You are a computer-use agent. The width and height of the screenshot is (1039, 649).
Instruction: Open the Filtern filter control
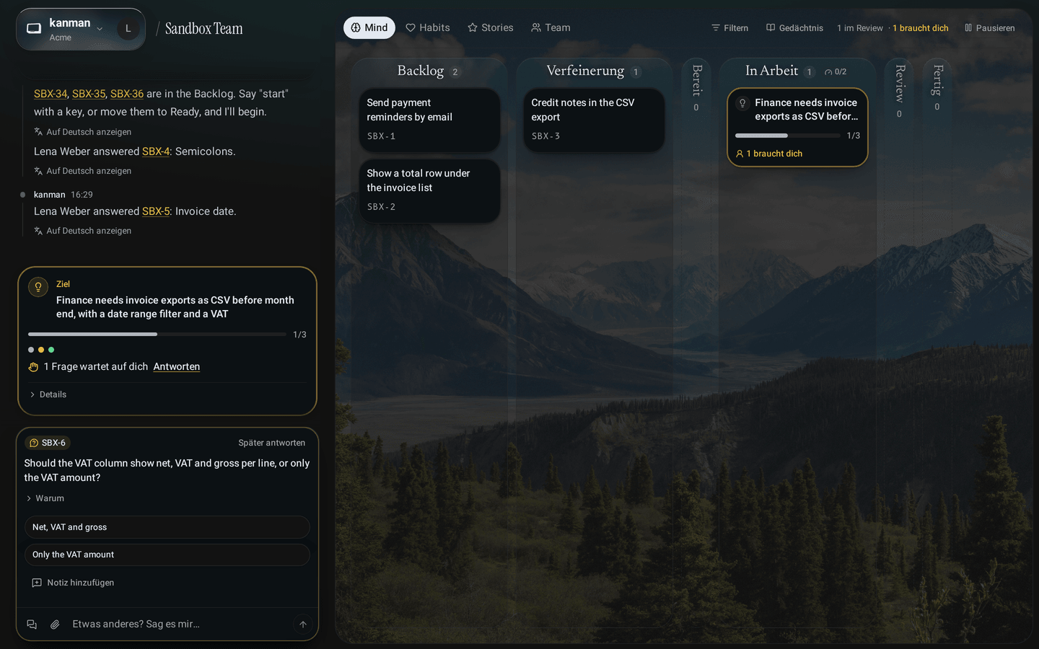(729, 28)
